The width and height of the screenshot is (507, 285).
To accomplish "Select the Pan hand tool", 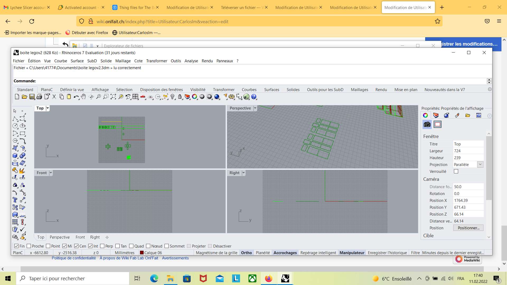I will [83, 97].
